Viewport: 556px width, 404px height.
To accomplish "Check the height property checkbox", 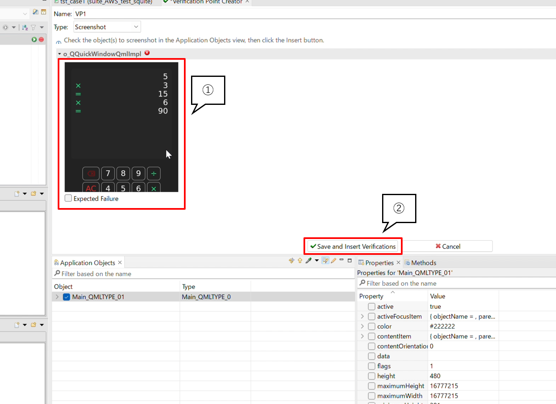I will pyautogui.click(x=371, y=376).
